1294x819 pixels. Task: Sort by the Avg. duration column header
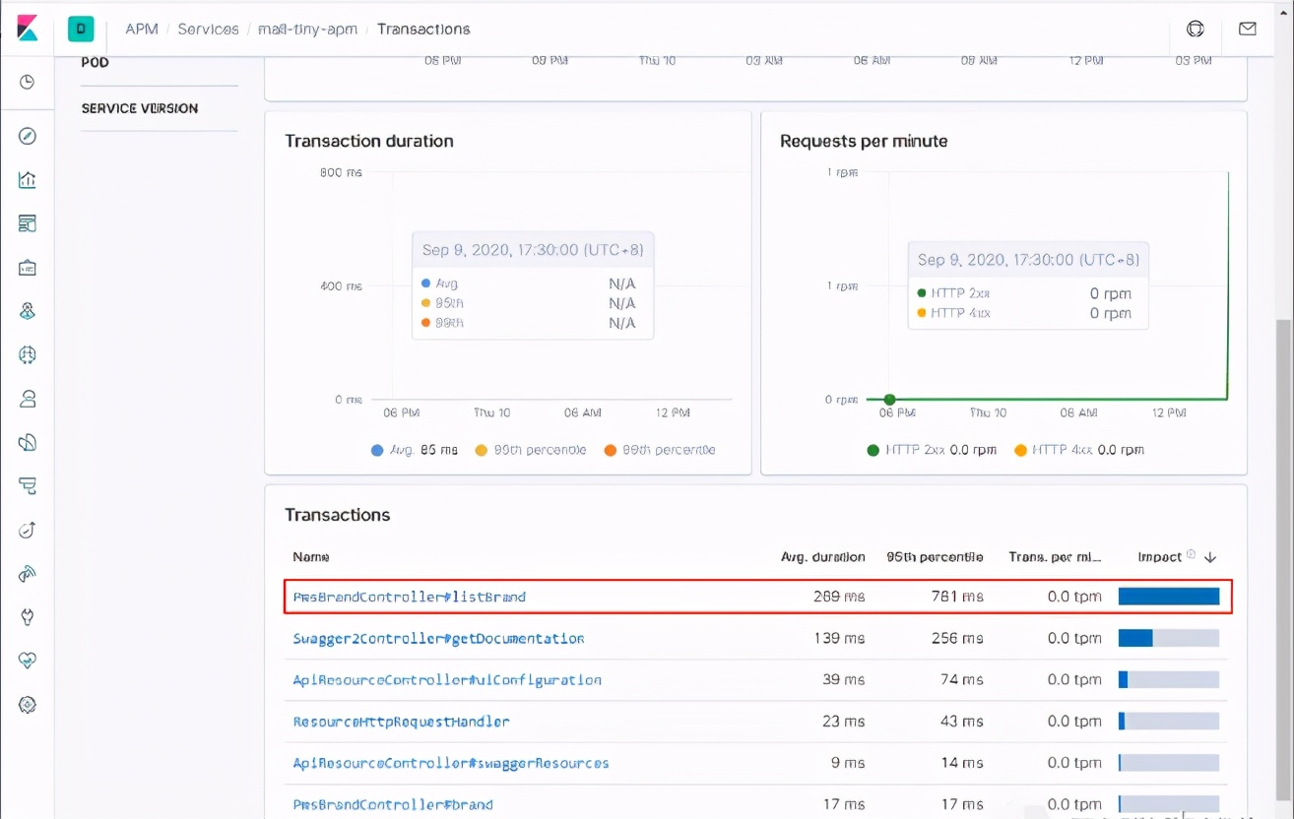(x=823, y=557)
